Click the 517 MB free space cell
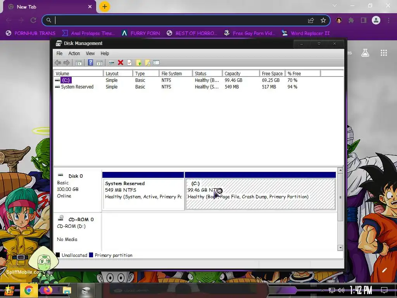Viewport: 397px width, 298px height. point(269,87)
